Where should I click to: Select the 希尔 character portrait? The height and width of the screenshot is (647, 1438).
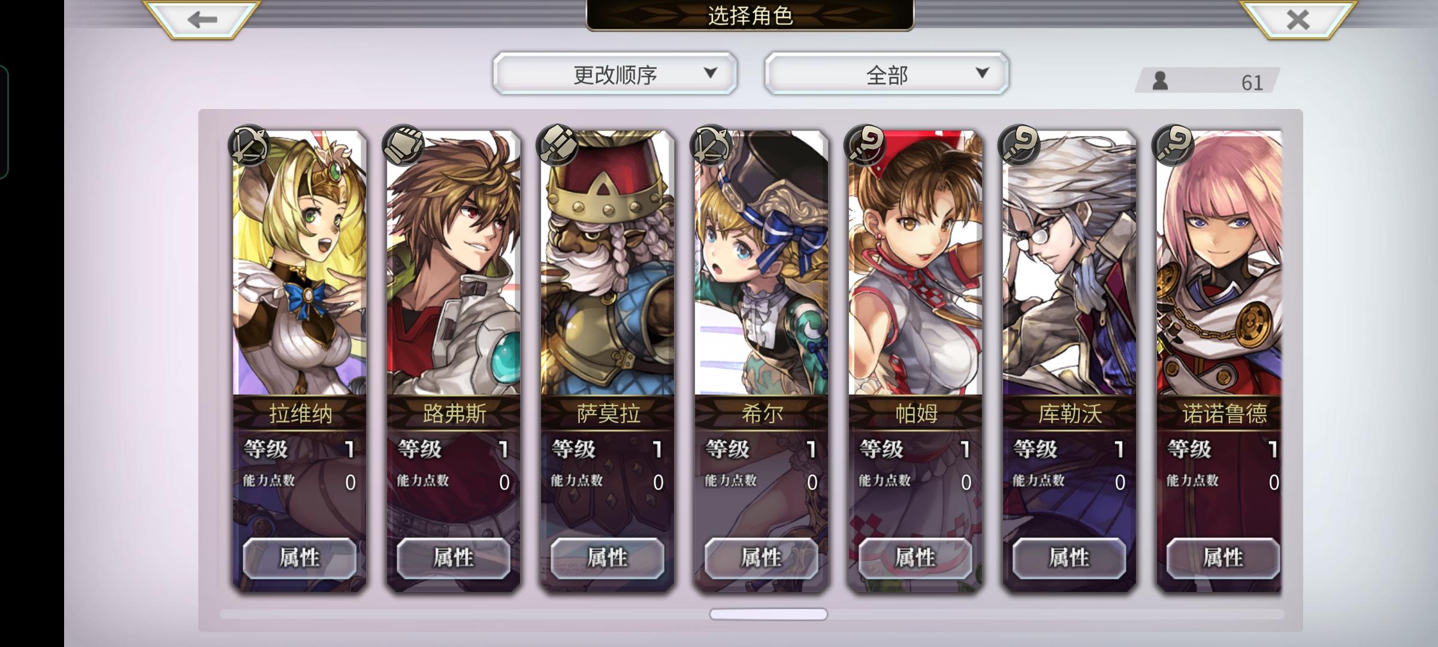point(762,264)
